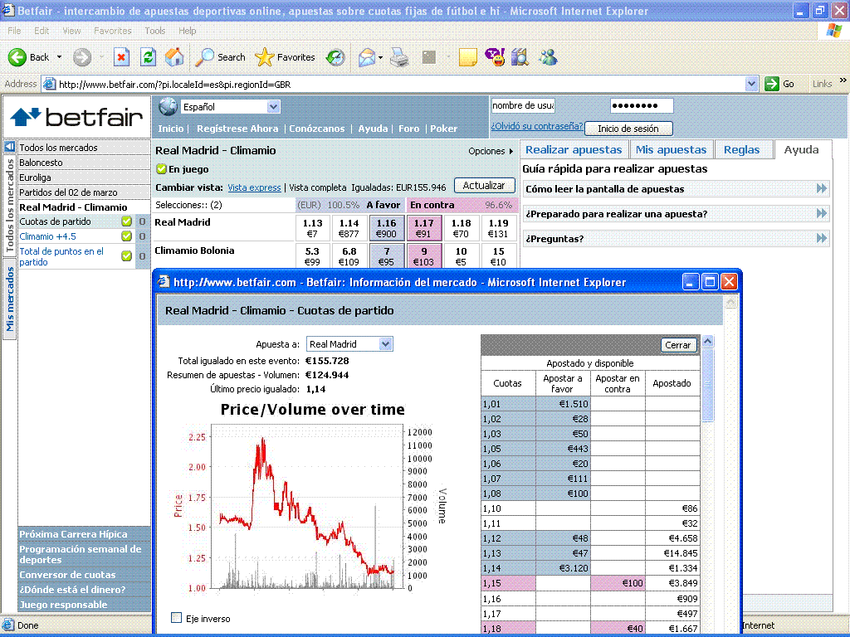Select the Mis mercados vertical tab
Screen dimensions: 850x637
point(10,299)
